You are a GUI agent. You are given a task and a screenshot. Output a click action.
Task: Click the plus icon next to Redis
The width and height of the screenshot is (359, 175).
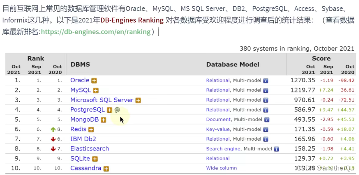(91, 130)
